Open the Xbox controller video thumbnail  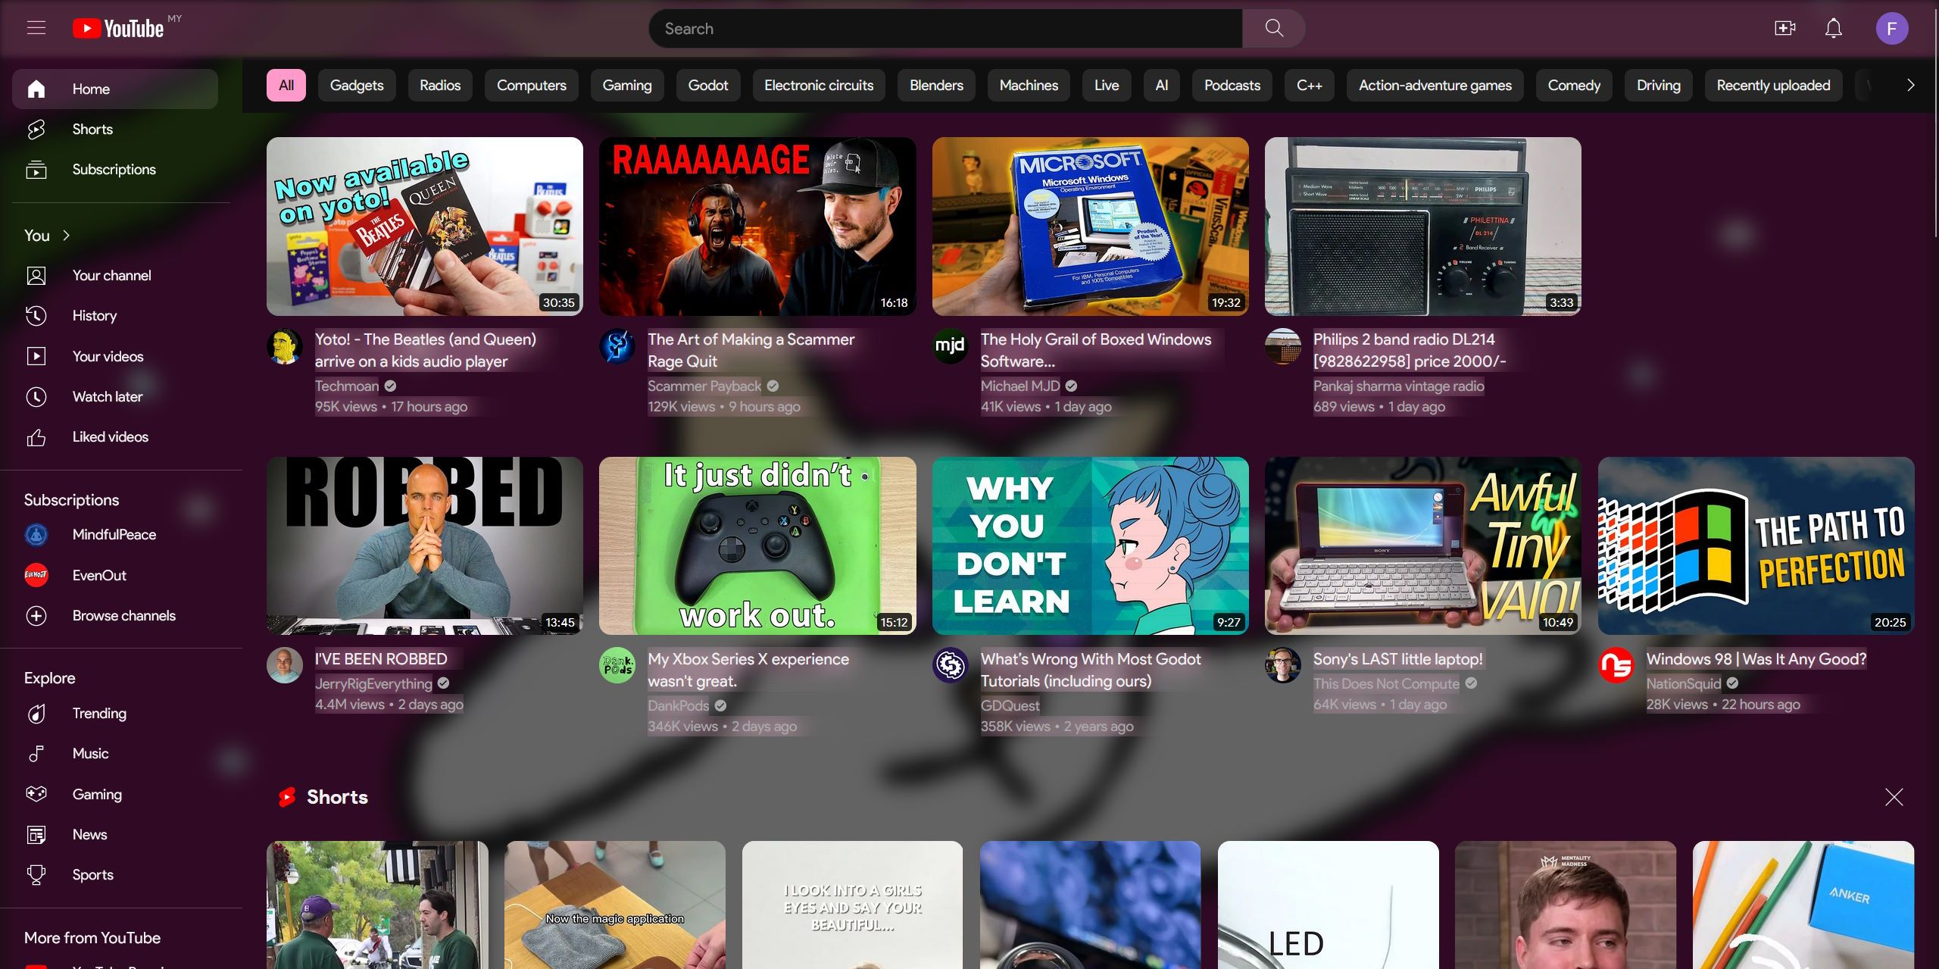757,545
